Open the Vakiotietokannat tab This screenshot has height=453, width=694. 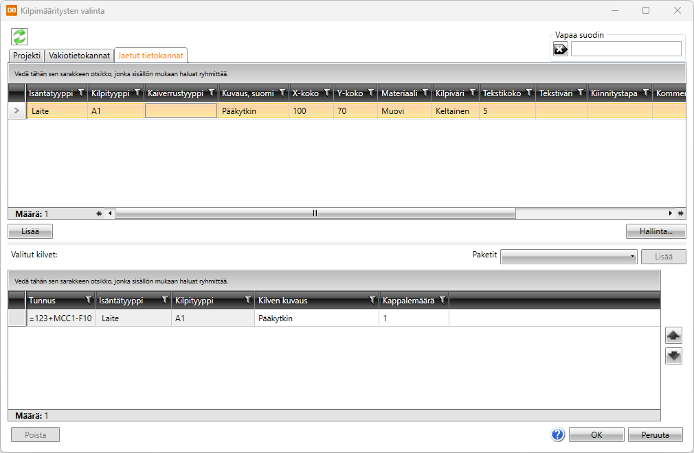point(79,56)
